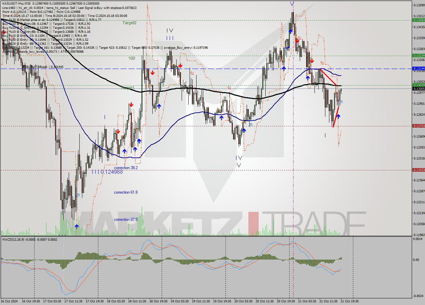
Task: Click the green 0.13483 price tag
Action: pos(418,20)
